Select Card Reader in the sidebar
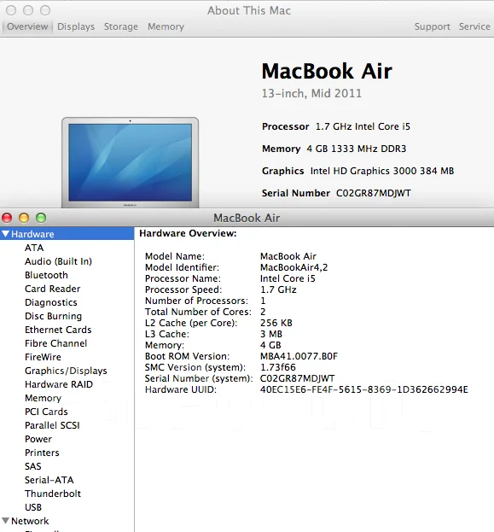This screenshot has height=532, width=494. click(53, 289)
